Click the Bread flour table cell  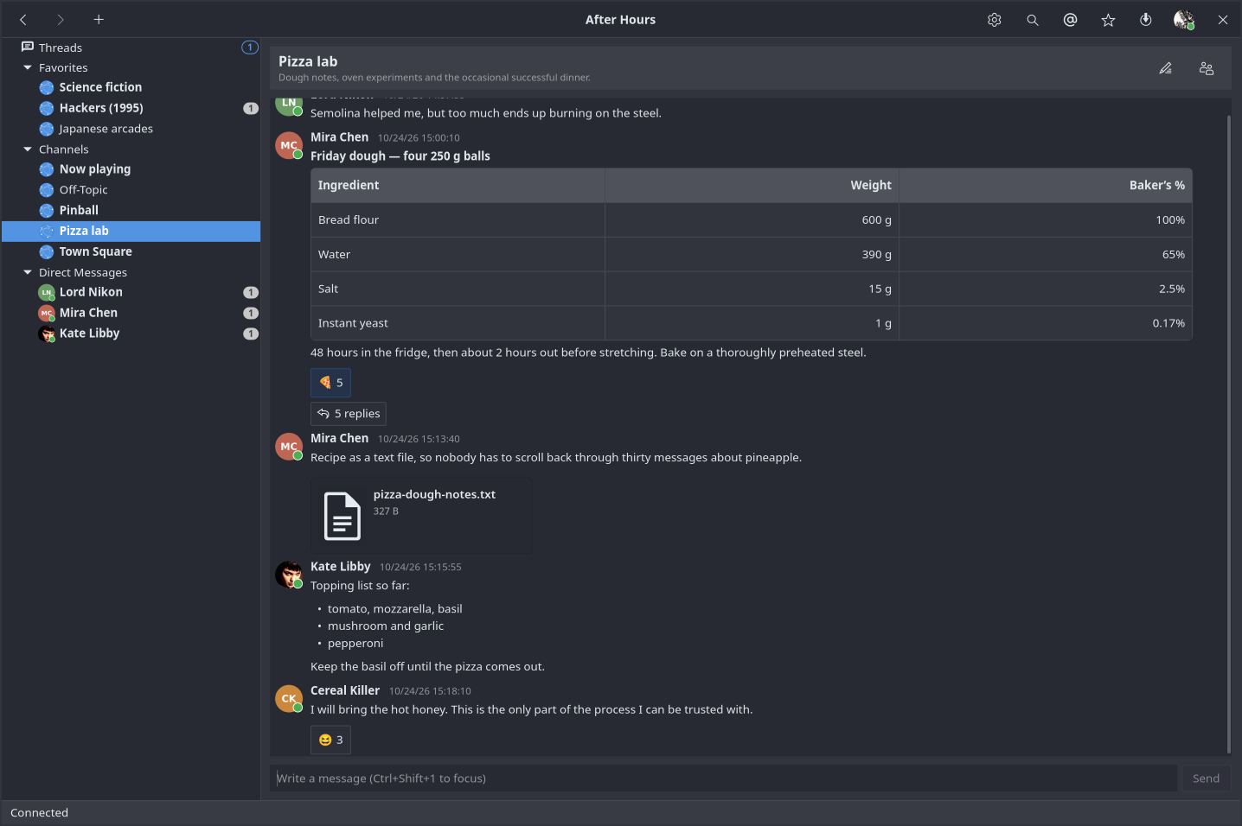[x=458, y=220]
